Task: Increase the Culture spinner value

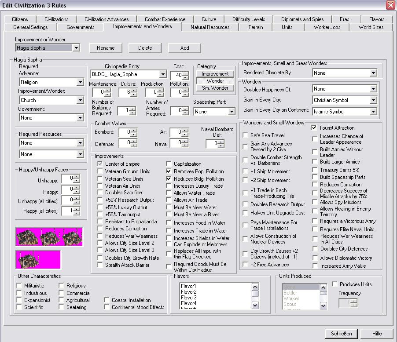Action: pyautogui.click(x=134, y=90)
